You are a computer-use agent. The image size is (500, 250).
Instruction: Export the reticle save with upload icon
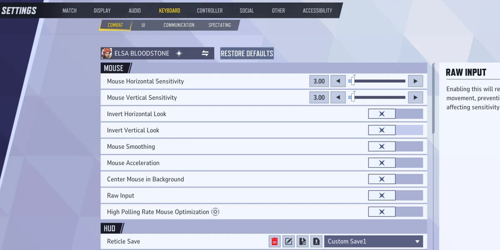coord(316,241)
